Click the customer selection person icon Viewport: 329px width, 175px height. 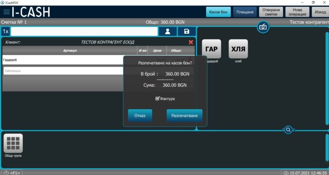167,31
